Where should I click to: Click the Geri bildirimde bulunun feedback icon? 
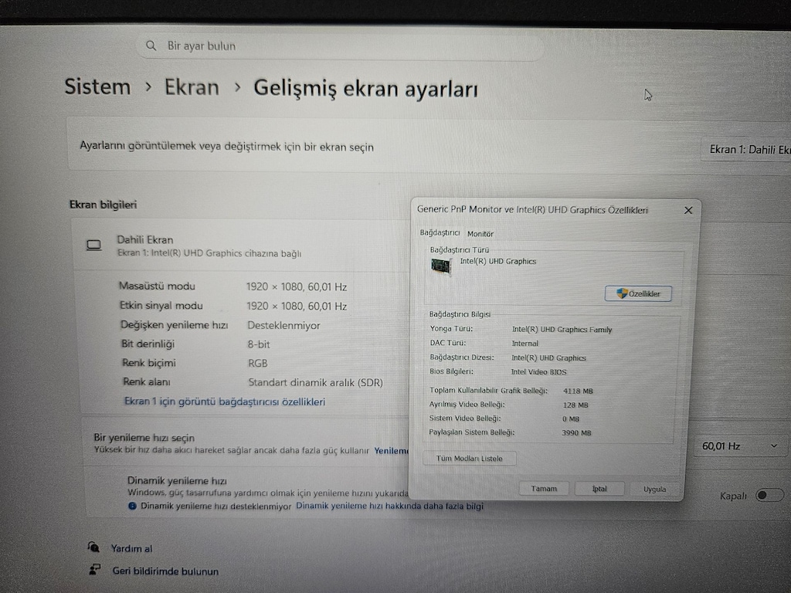pos(94,570)
